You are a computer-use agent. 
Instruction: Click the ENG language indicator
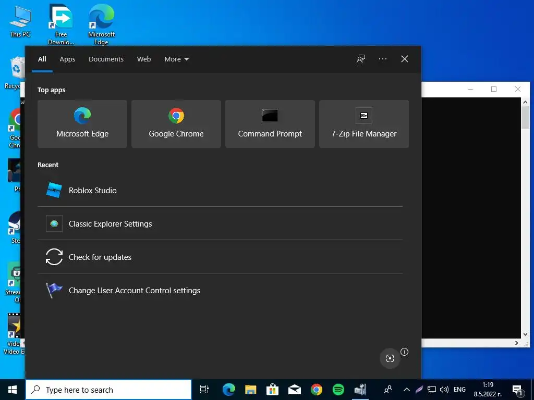click(x=459, y=390)
